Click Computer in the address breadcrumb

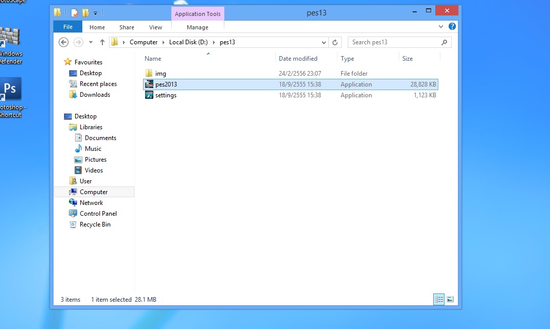tap(144, 42)
